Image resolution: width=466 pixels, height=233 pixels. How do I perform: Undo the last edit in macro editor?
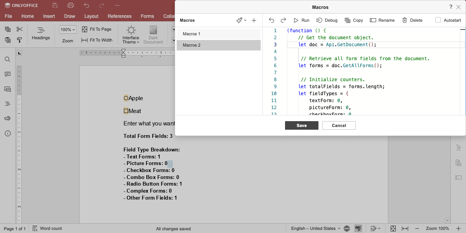coord(271,20)
